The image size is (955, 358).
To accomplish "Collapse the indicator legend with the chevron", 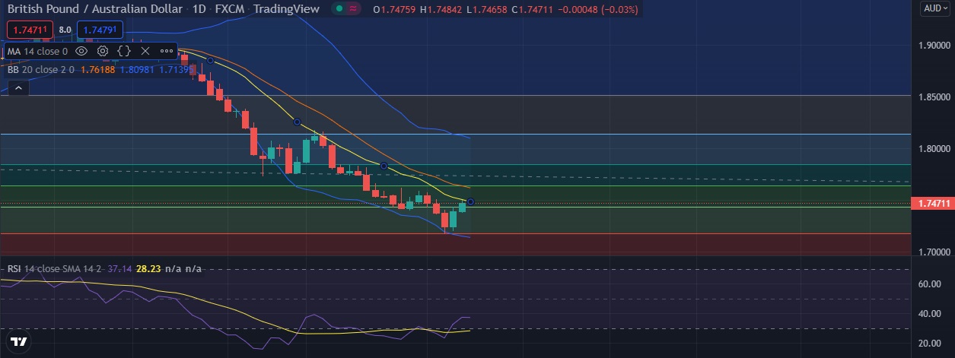I will click(x=18, y=88).
